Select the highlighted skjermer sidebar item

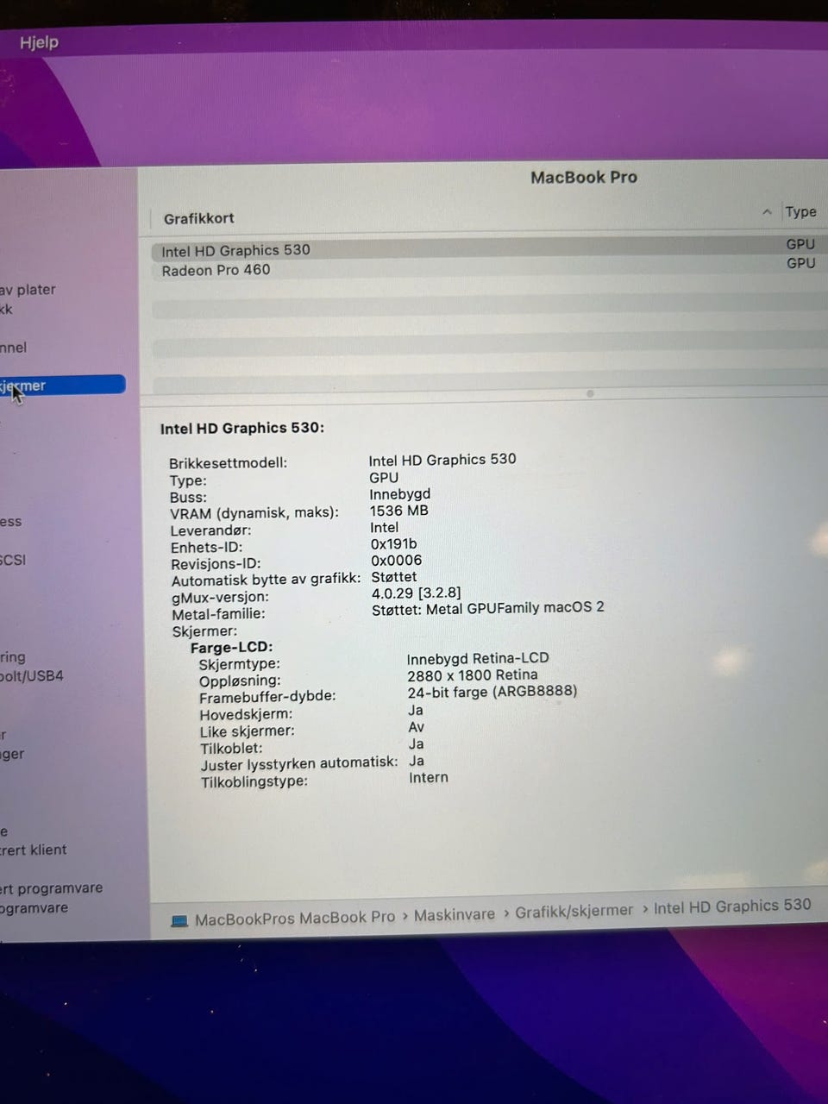[x=62, y=386]
